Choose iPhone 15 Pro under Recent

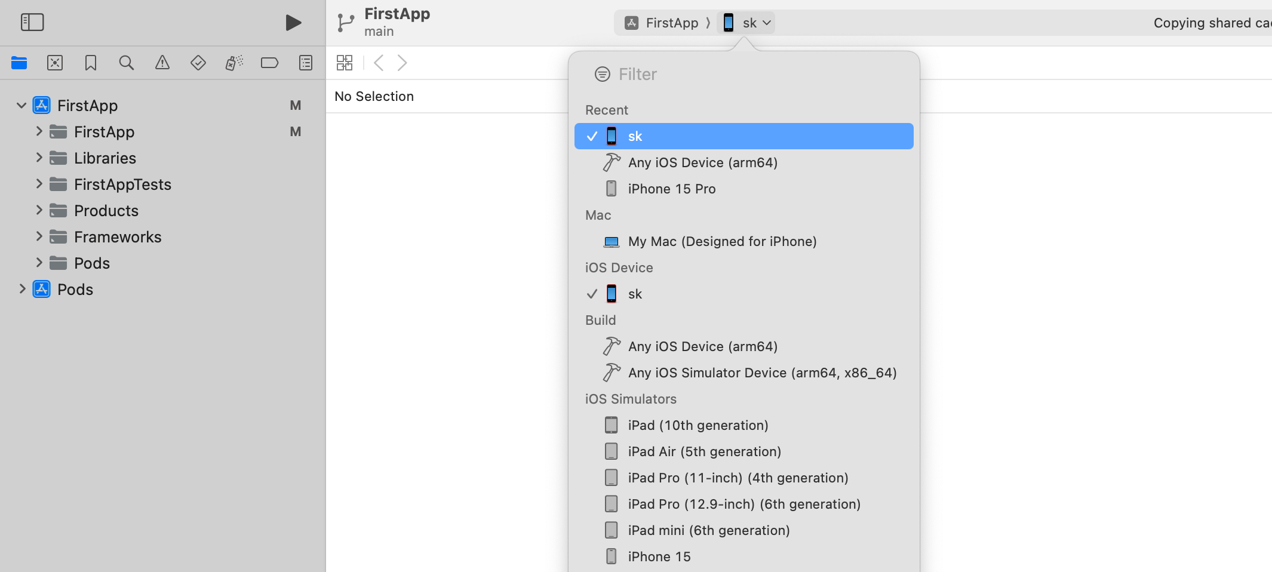point(744,189)
